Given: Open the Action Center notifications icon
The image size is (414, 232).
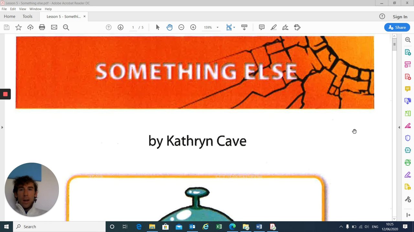Looking at the screenshot, I should click(405, 227).
